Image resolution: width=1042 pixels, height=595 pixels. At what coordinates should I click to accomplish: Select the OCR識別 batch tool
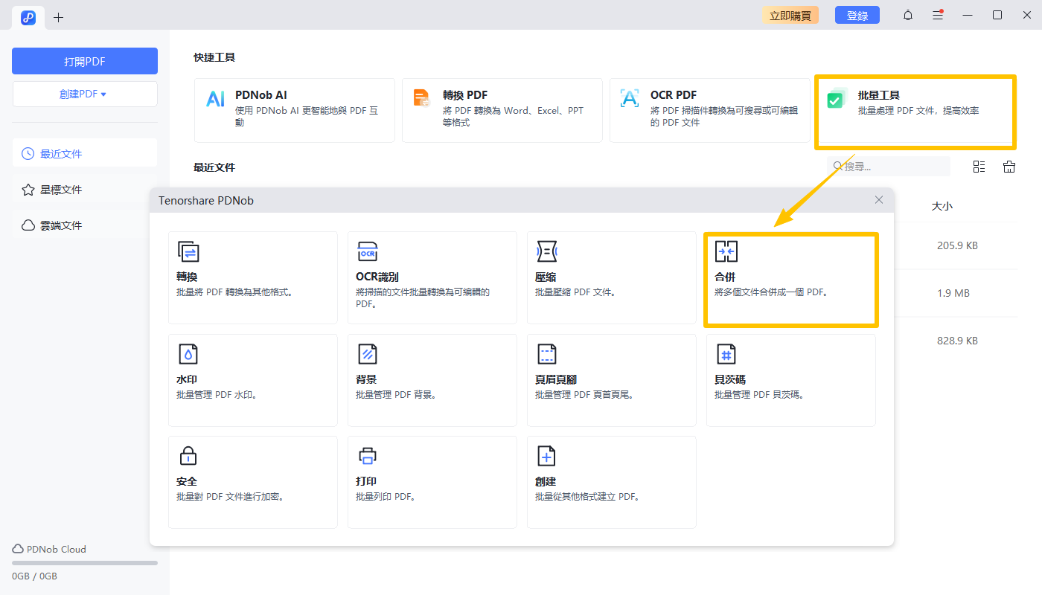432,277
